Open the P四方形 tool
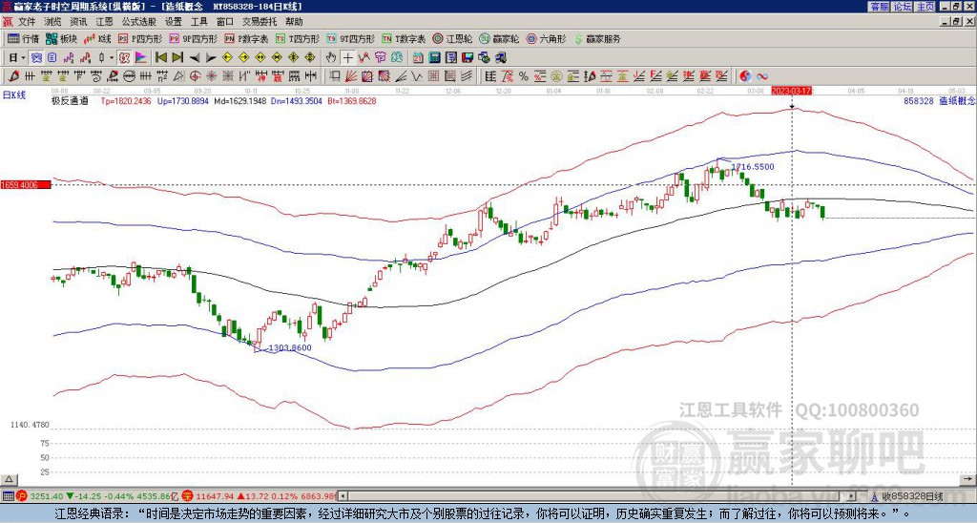The image size is (977, 523). 140,38
